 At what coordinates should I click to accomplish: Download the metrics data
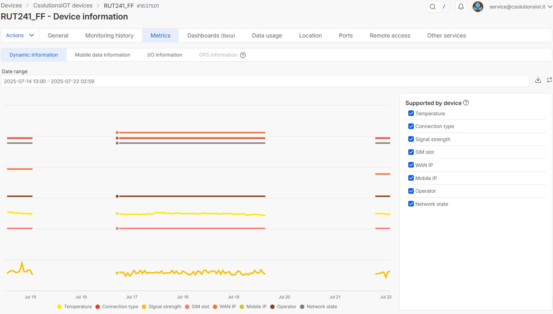tap(538, 80)
